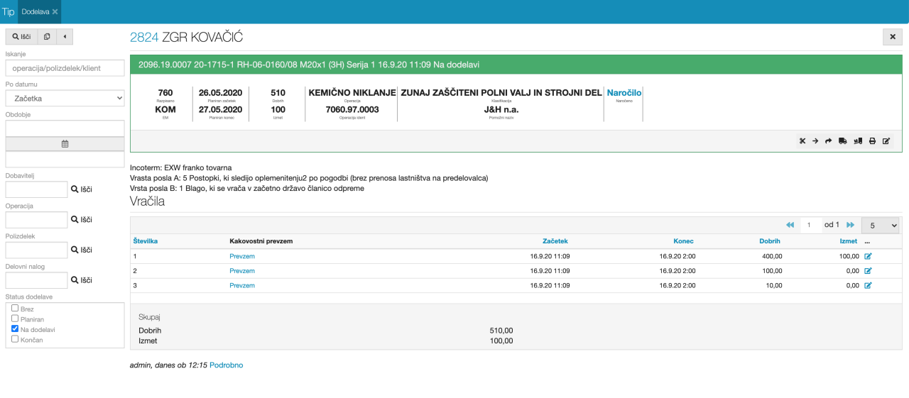Screen dimensions: 909x398
Task: Switch to the Dodelava tab
Action: point(35,12)
